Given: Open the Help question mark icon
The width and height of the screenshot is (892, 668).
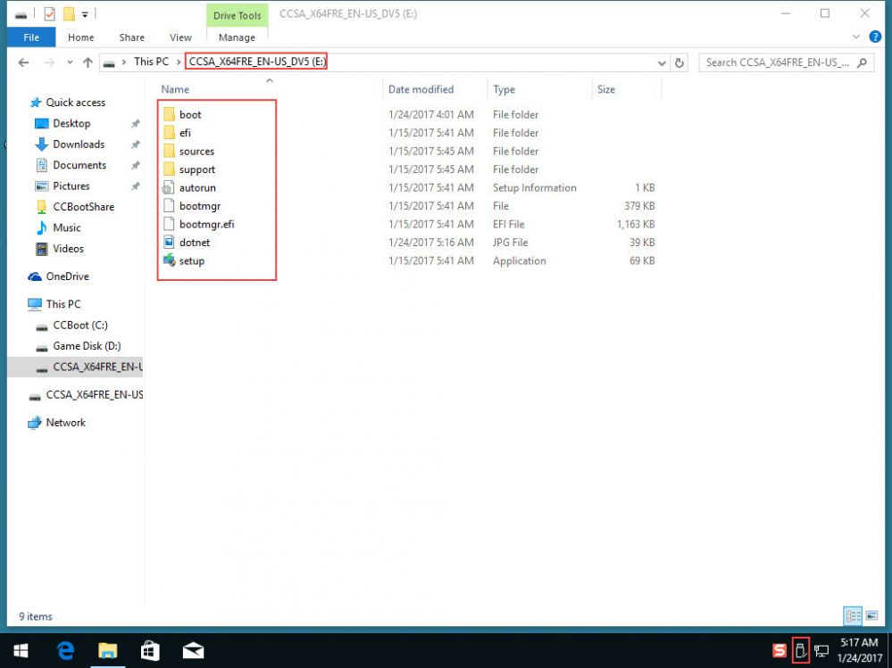Looking at the screenshot, I should coord(874,37).
